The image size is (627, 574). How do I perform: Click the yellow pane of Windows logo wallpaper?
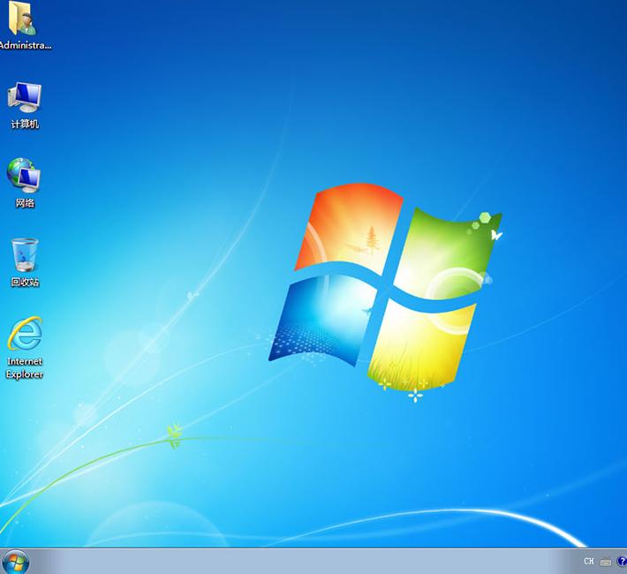tap(419, 340)
